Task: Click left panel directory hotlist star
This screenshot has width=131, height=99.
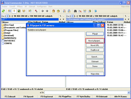Action: click(x=60, y=19)
